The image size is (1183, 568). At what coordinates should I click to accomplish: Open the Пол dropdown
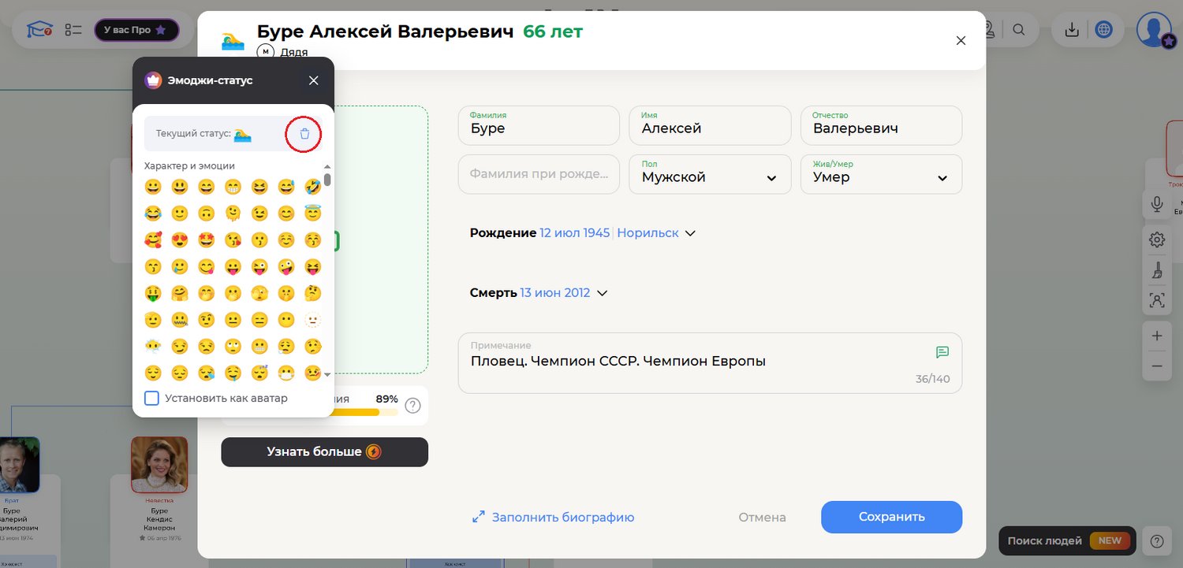click(710, 174)
